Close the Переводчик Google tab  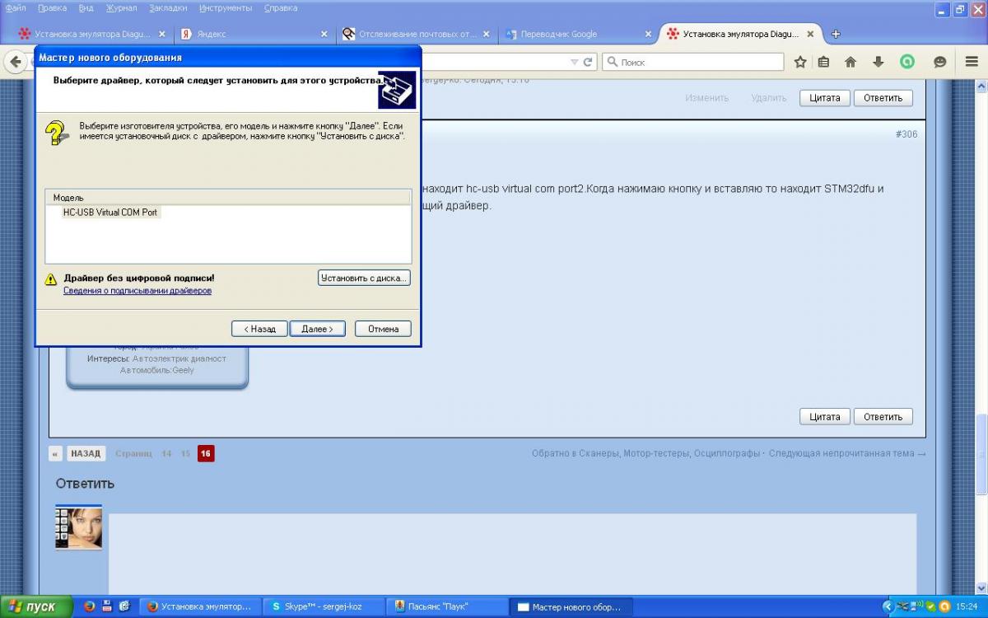point(648,34)
